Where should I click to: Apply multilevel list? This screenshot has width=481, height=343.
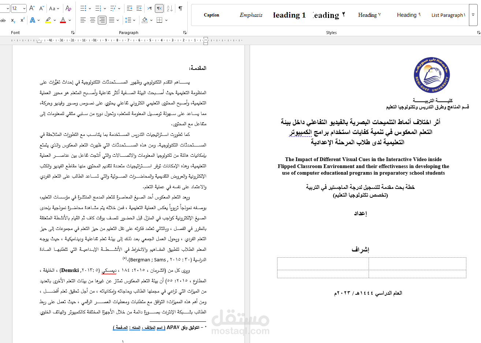pyautogui.click(x=113, y=8)
